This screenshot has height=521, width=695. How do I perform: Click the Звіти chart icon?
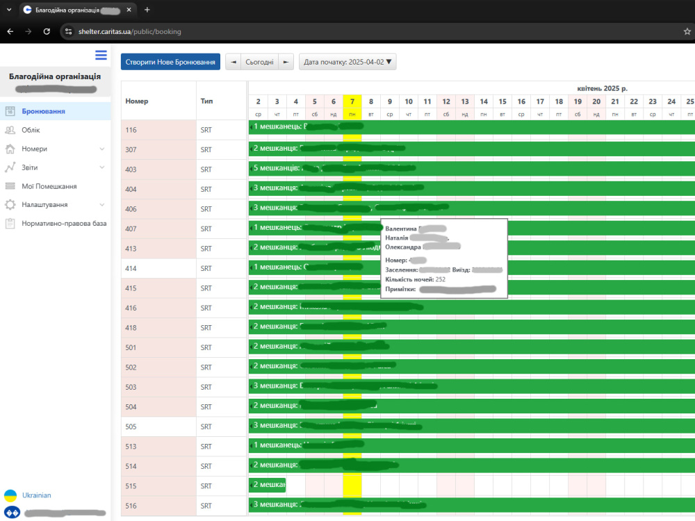(10, 167)
